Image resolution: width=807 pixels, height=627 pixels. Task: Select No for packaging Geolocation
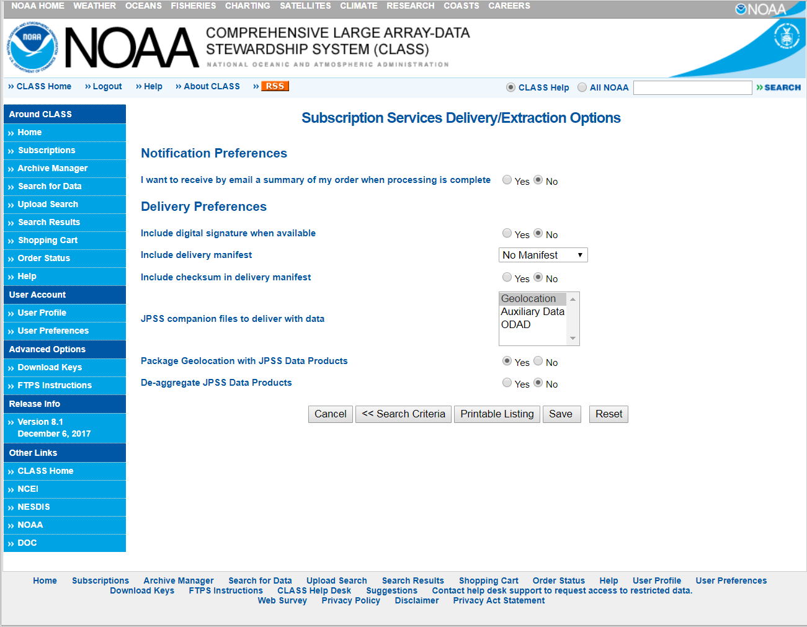click(x=538, y=361)
